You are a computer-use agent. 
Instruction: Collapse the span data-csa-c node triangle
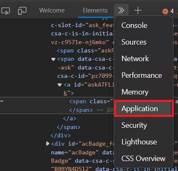(x=54, y=59)
